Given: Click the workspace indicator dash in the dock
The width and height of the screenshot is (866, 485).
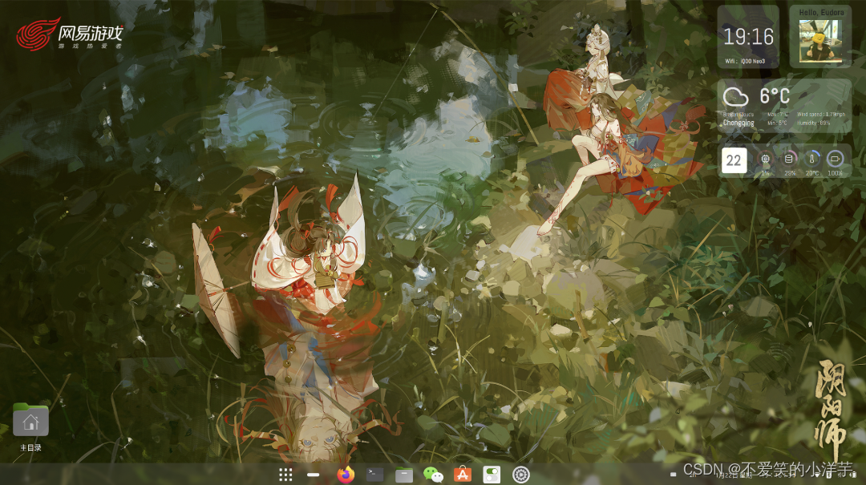Looking at the screenshot, I should (x=314, y=475).
